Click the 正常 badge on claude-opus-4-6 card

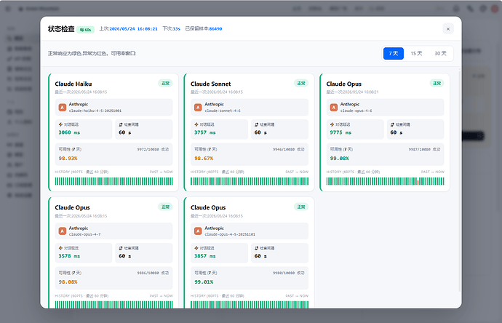pyautogui.click(x=437, y=83)
